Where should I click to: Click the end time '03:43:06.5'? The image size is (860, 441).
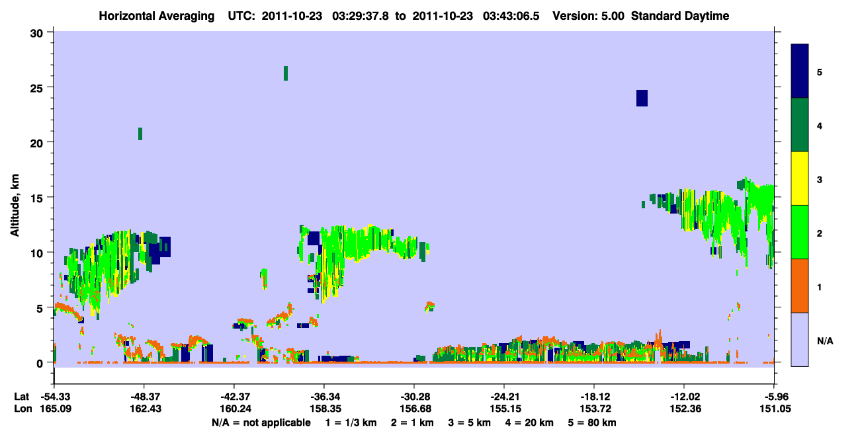pyautogui.click(x=511, y=16)
